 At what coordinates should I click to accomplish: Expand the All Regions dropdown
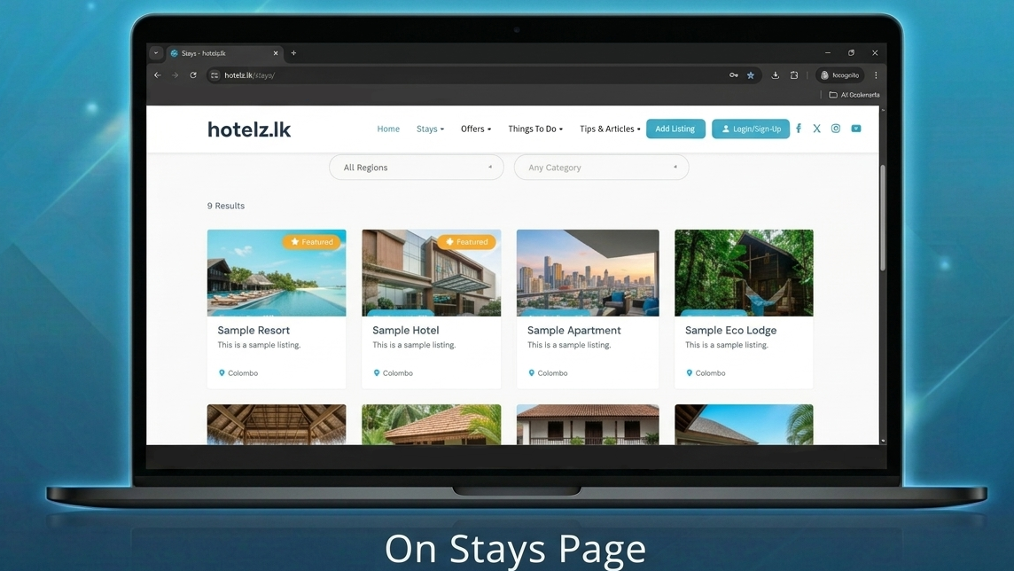pos(416,168)
